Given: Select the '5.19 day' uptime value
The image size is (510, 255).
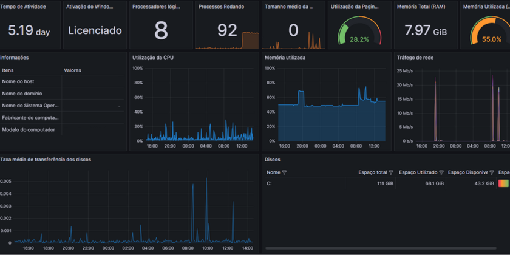Looking at the screenshot, I should (x=29, y=31).
